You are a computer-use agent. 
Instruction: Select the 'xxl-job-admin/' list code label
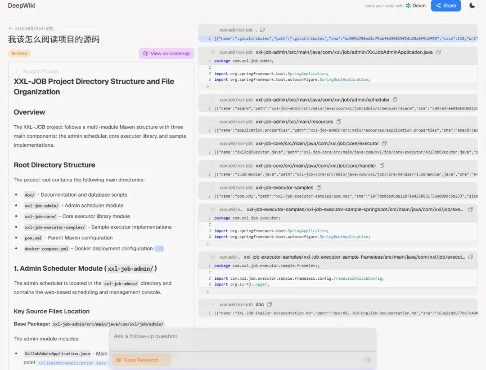(41, 206)
